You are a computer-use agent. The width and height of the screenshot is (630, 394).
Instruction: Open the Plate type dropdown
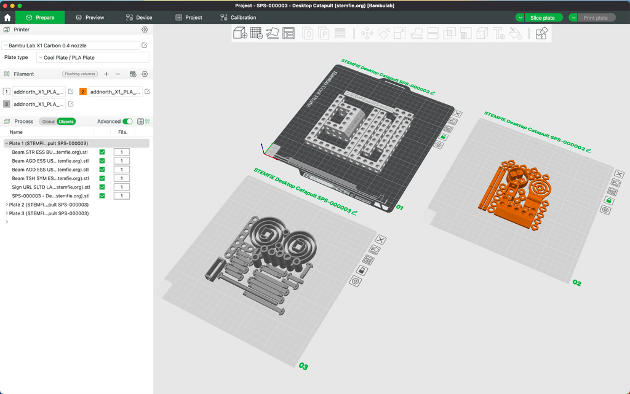click(x=93, y=57)
